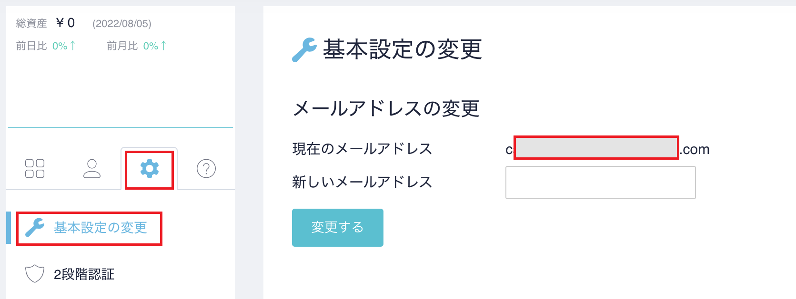Click the wrench icon in the sidebar

point(35,227)
